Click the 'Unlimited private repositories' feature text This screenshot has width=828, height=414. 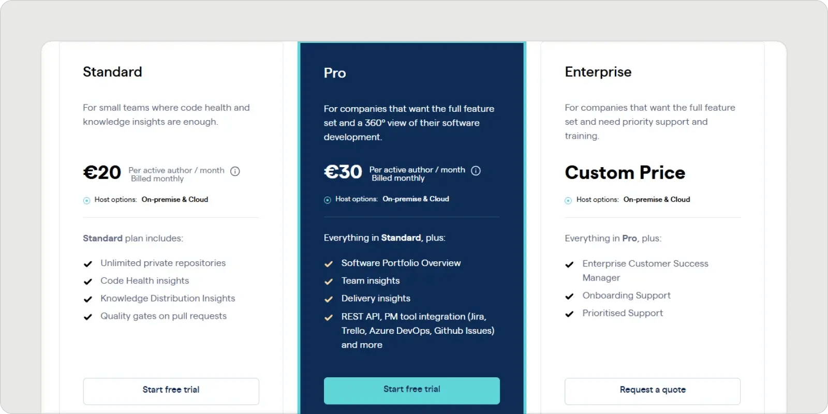pos(163,263)
